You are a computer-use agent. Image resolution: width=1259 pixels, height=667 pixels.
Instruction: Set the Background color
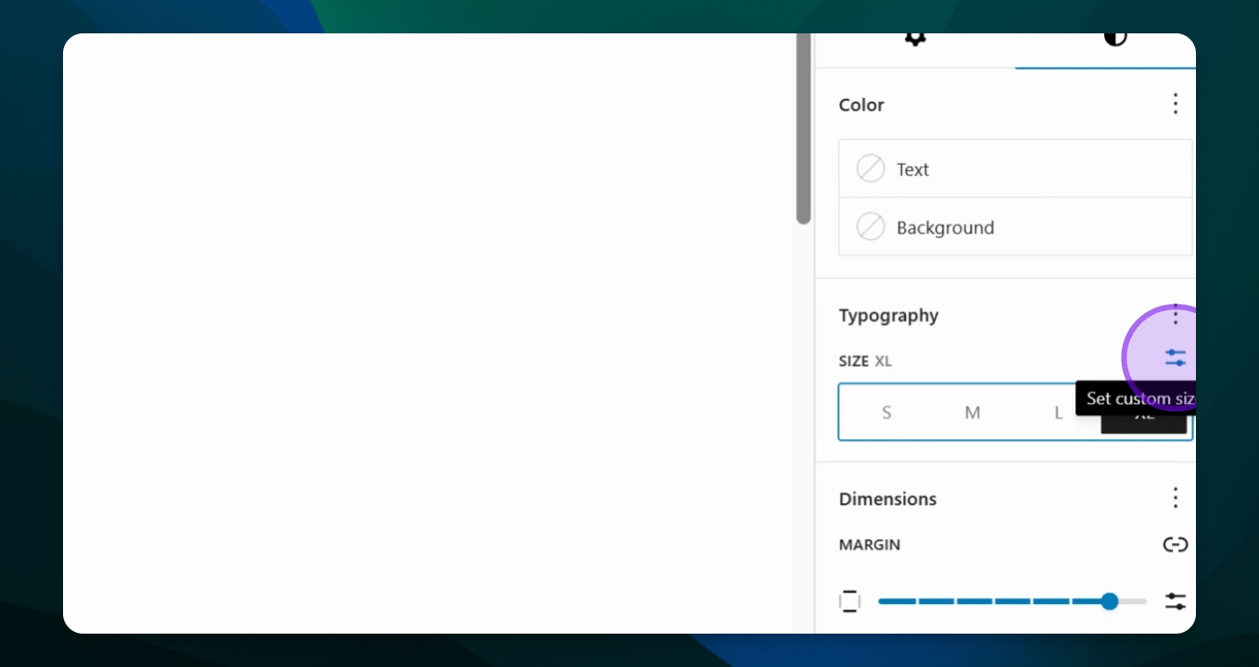1015,227
